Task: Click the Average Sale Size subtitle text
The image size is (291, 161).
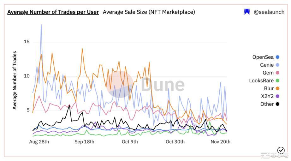Action: pos(149,12)
